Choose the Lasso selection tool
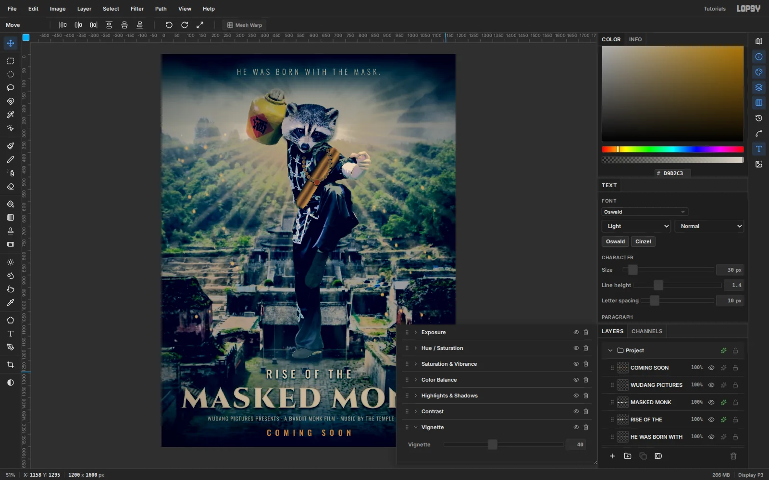Viewport: 769px width, 480px height. click(x=10, y=88)
